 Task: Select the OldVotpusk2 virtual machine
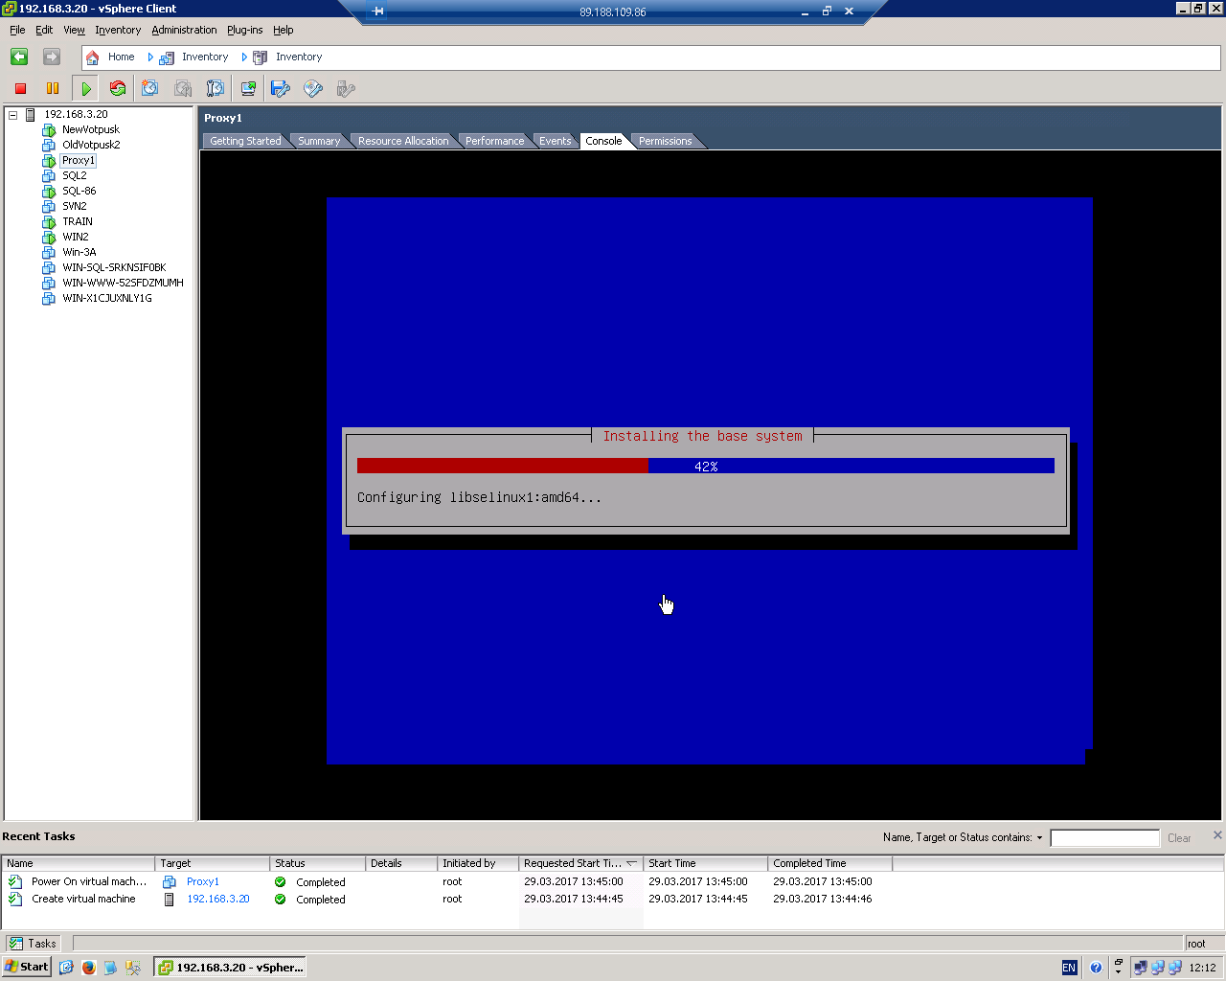(91, 145)
